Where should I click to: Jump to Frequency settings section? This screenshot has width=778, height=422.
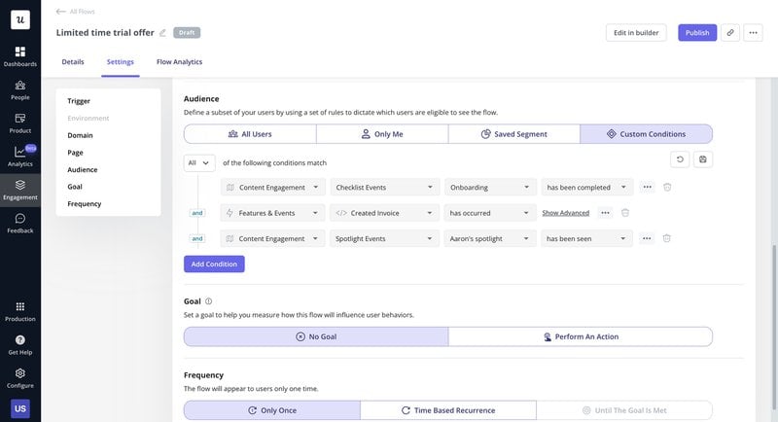pyautogui.click(x=85, y=204)
